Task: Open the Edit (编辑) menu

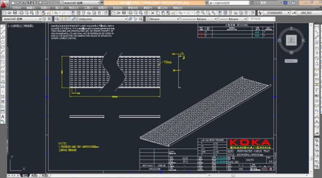Action: [31, 8]
